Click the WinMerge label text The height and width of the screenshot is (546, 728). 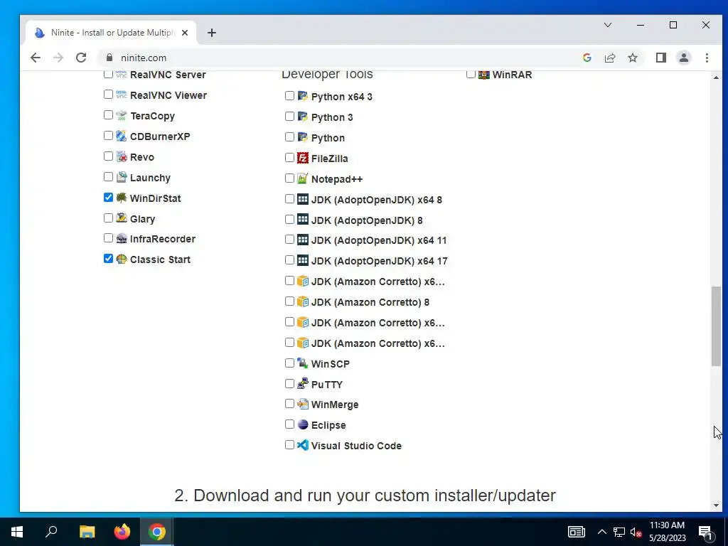(x=335, y=405)
